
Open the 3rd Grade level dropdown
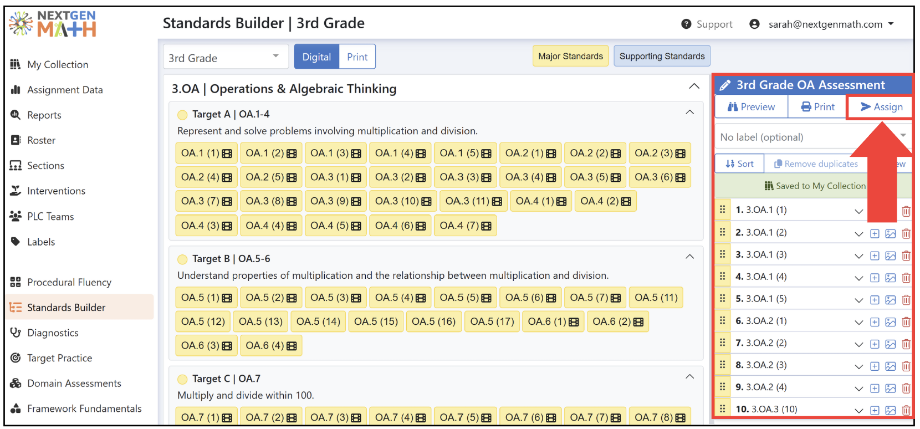[x=226, y=57]
